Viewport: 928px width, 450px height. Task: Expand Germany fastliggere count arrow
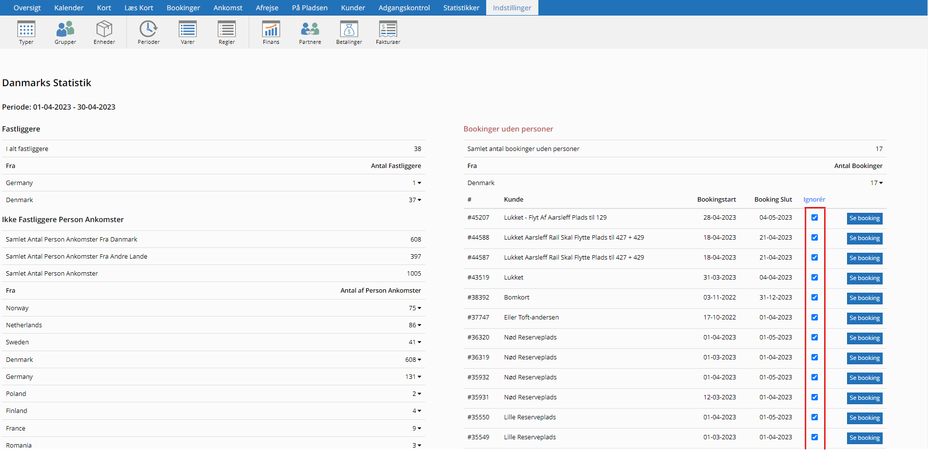[x=417, y=183]
